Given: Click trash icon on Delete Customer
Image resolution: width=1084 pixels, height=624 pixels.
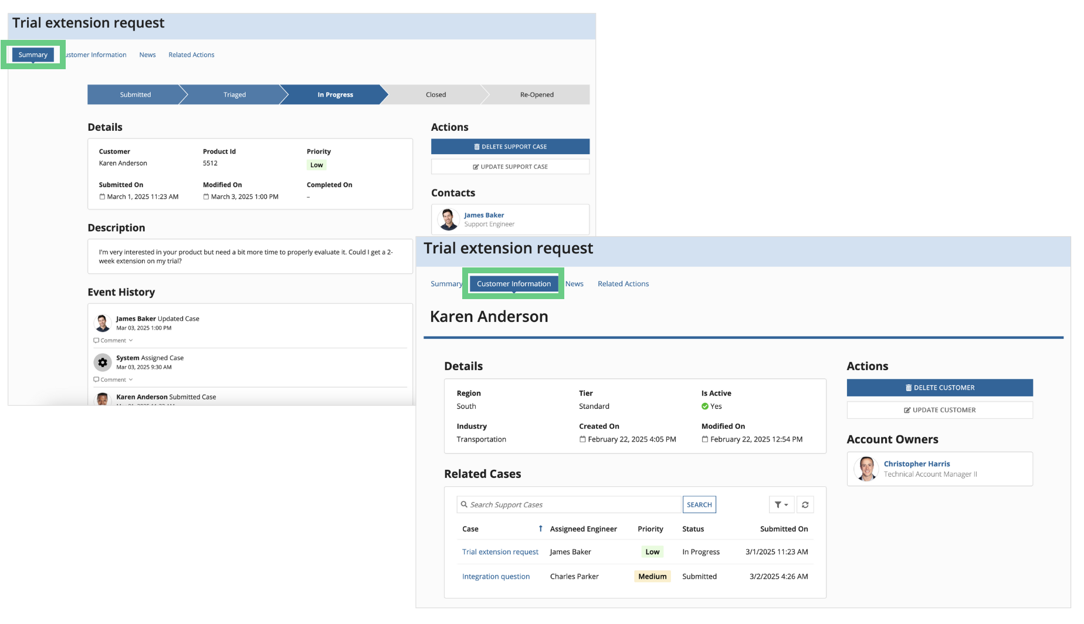Looking at the screenshot, I should click(x=909, y=388).
